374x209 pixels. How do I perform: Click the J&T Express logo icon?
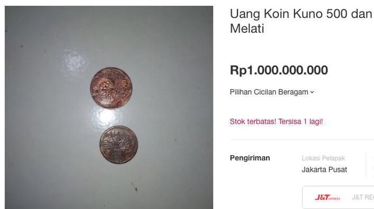coord(327,198)
